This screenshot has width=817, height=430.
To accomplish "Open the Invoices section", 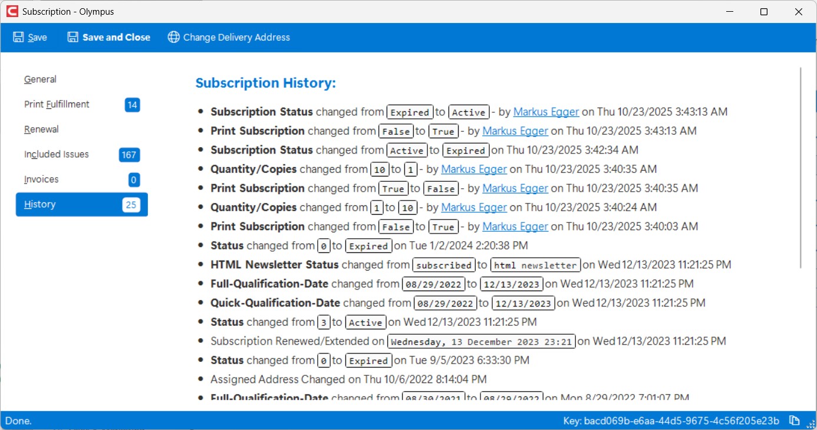I will 41,179.
